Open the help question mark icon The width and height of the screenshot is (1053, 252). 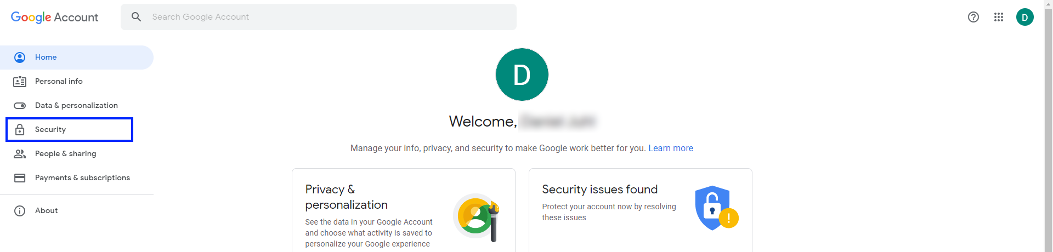(973, 17)
